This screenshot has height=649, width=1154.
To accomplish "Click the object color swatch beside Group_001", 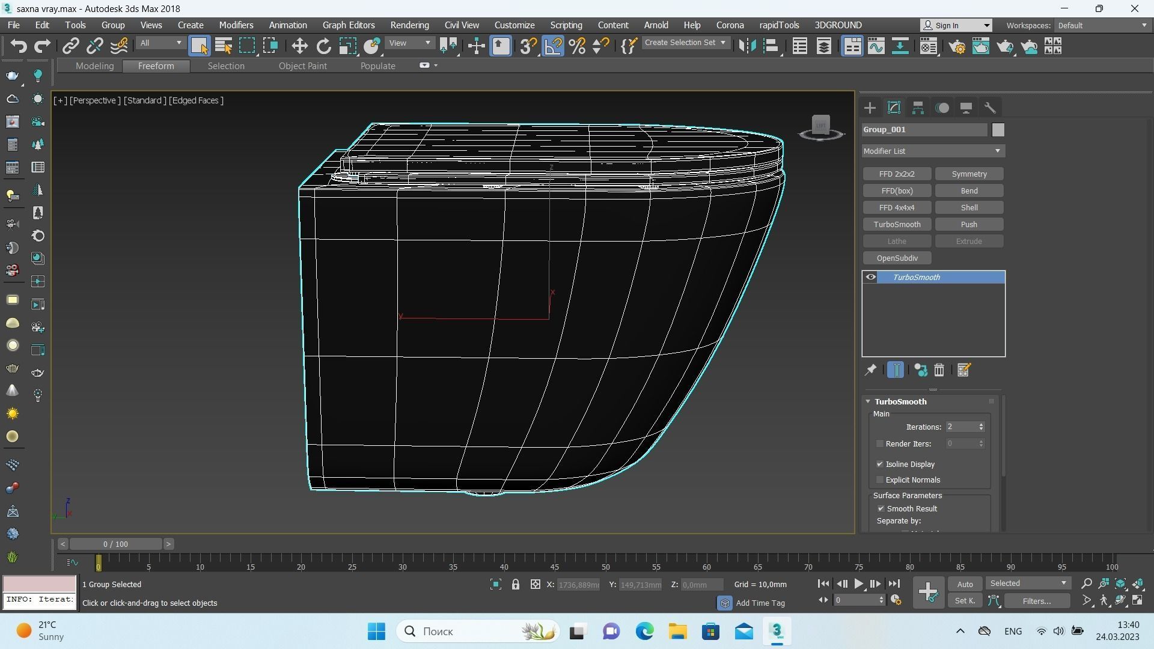I will [x=998, y=130].
